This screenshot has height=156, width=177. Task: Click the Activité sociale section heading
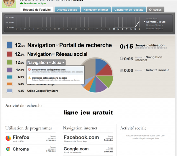pyautogui.click(x=133, y=128)
